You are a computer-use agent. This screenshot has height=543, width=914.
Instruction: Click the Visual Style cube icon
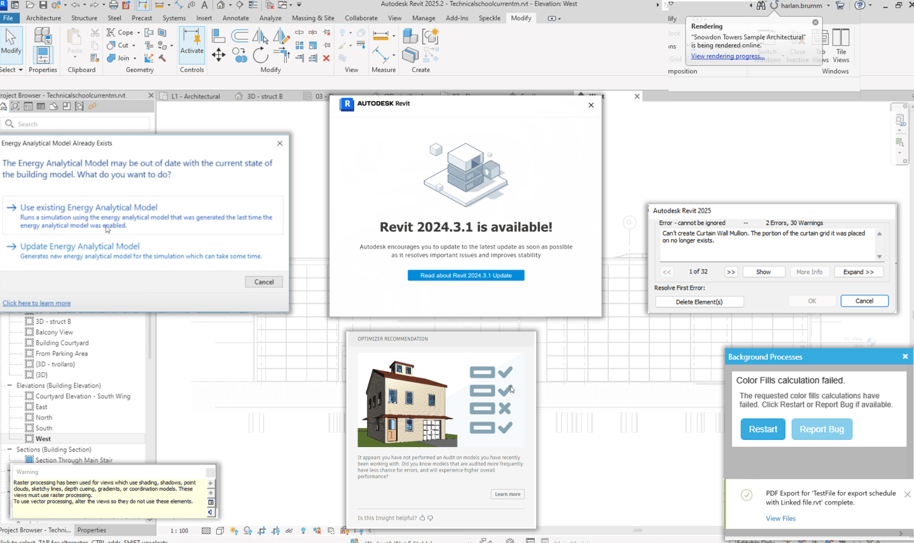point(220,531)
